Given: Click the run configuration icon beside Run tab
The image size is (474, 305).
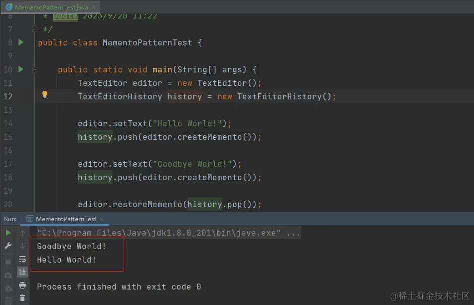Looking at the screenshot, I should pyautogui.click(x=29, y=219).
